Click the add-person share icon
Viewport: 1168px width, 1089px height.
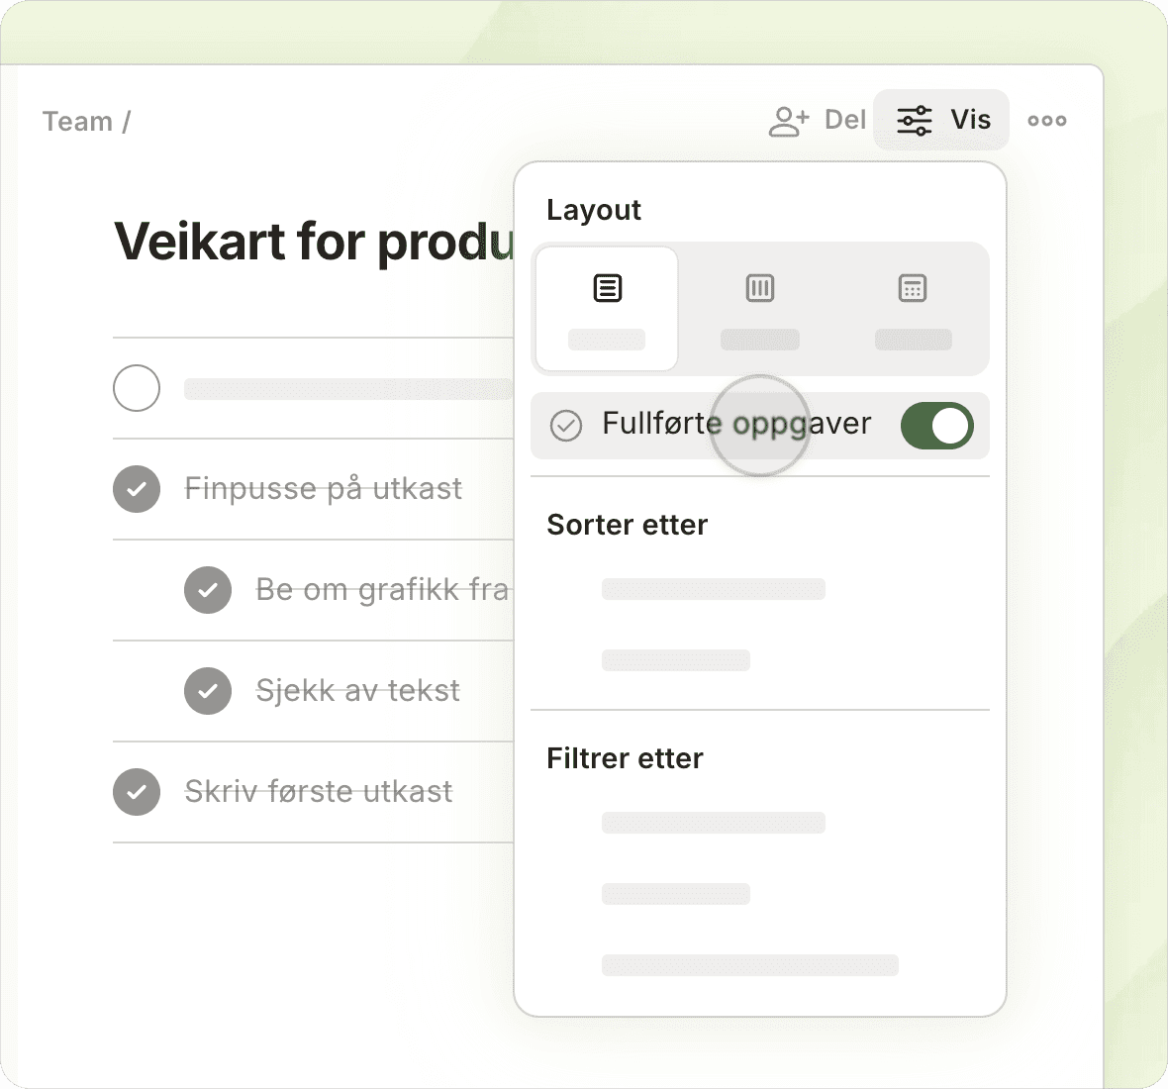789,121
